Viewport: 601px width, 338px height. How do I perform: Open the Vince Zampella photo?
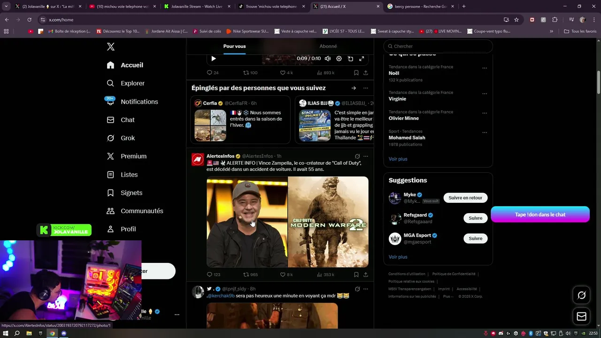pyautogui.click(x=247, y=222)
